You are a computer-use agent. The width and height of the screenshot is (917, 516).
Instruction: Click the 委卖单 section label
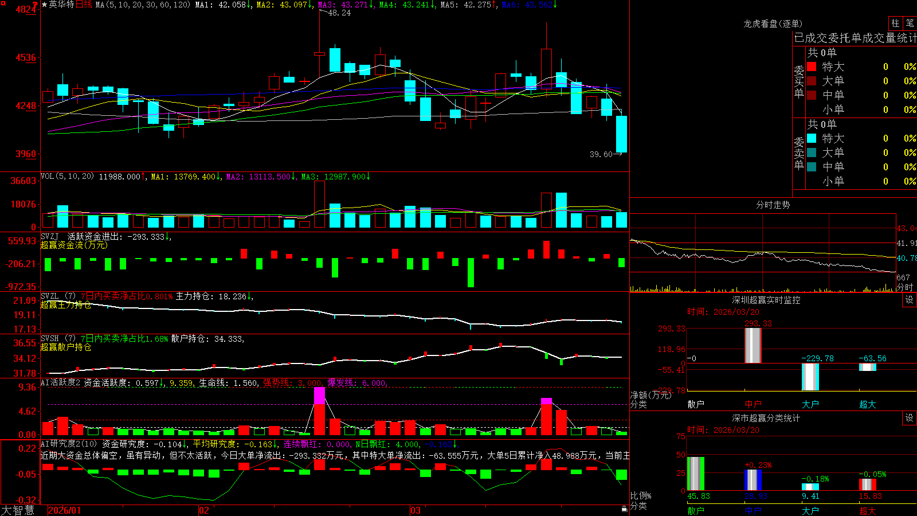click(x=799, y=154)
